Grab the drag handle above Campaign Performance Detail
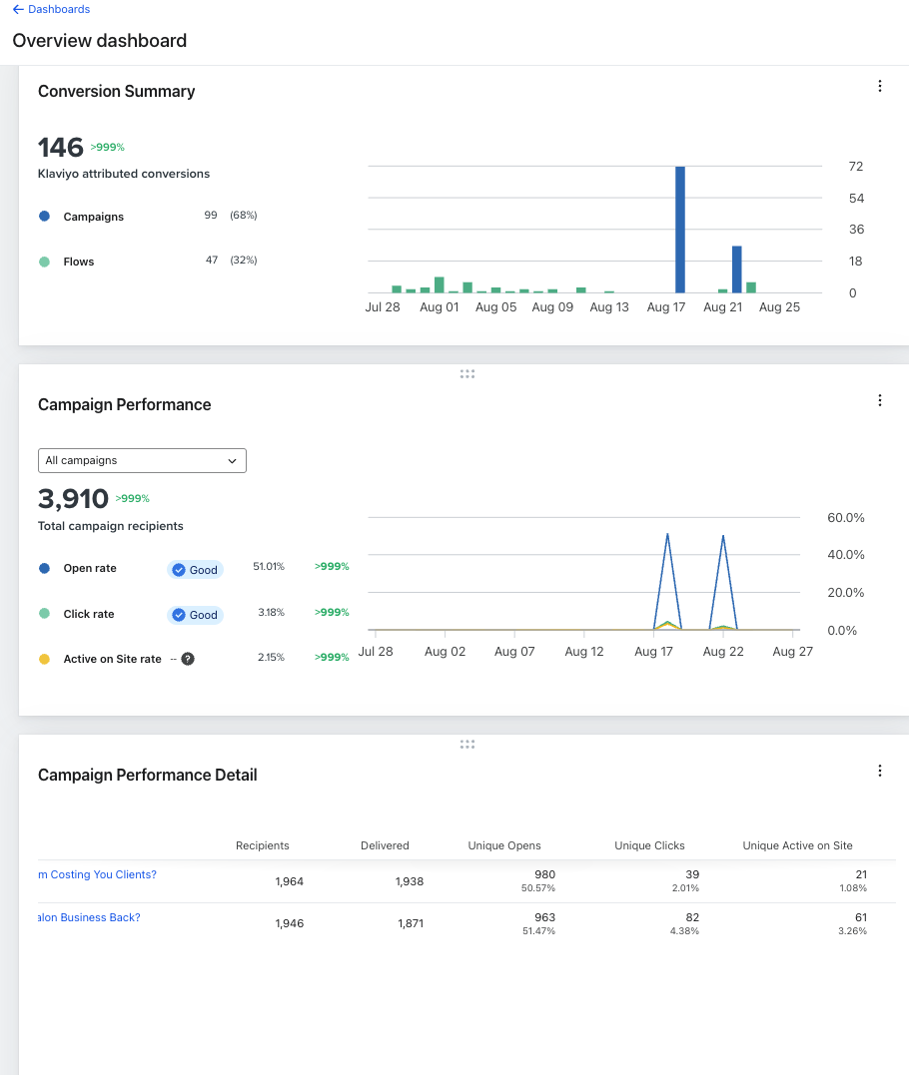Image resolution: width=909 pixels, height=1075 pixels. [x=466, y=744]
